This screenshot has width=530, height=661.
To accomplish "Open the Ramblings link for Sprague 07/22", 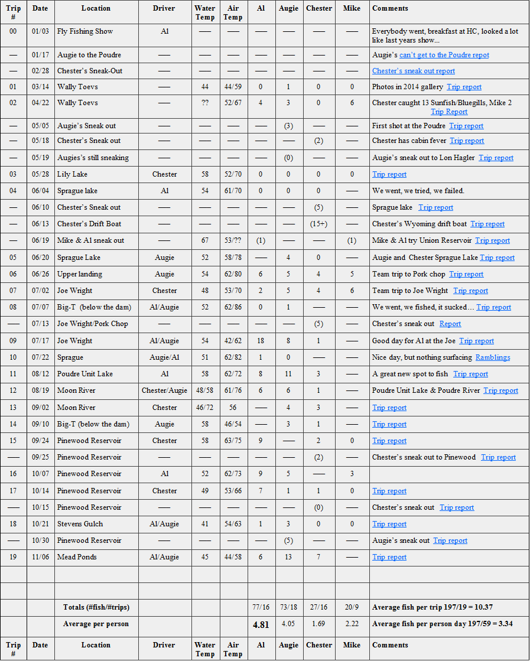I will pyautogui.click(x=493, y=357).
